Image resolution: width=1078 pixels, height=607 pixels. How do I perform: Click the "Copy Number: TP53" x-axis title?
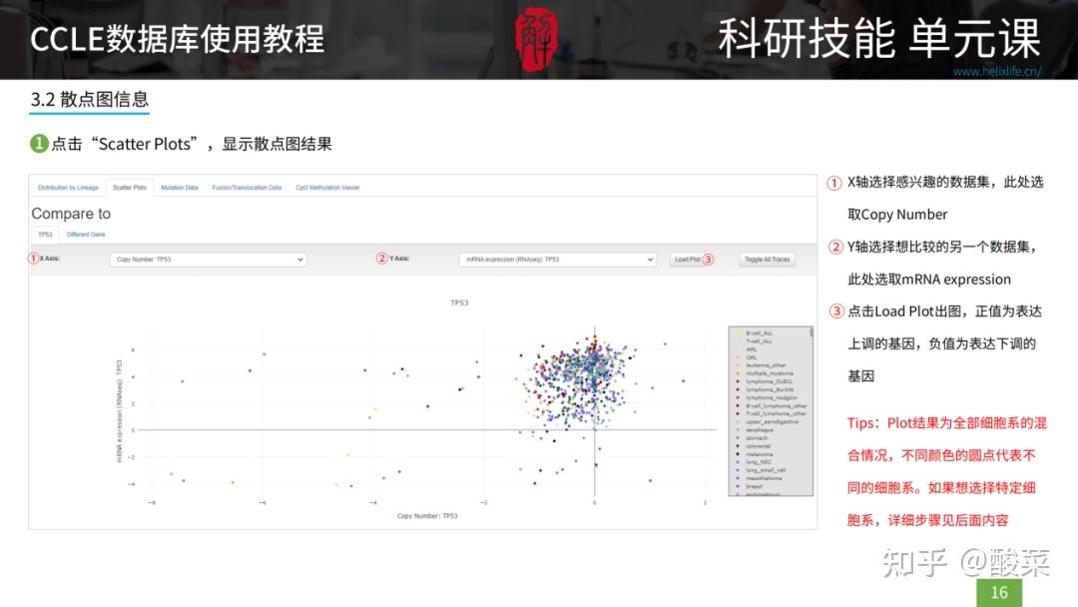click(x=427, y=516)
